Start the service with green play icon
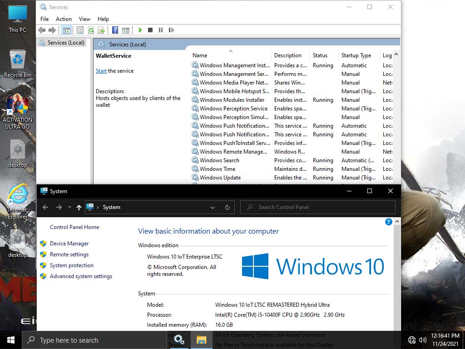Screen dimensions: 465x349 [140, 30]
